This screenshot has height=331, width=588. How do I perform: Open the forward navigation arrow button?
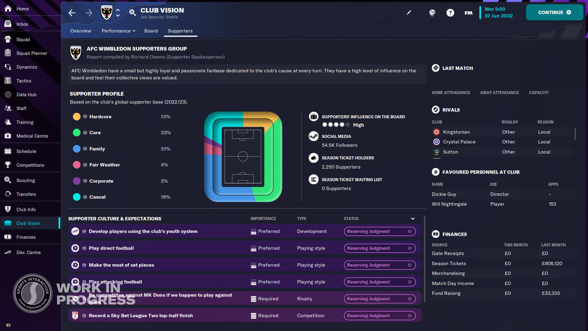(x=89, y=13)
